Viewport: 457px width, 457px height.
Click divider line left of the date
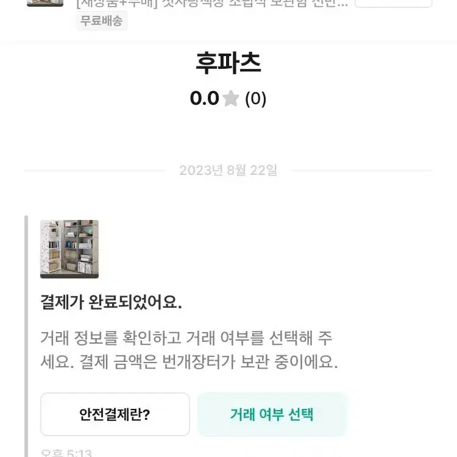pos(95,171)
